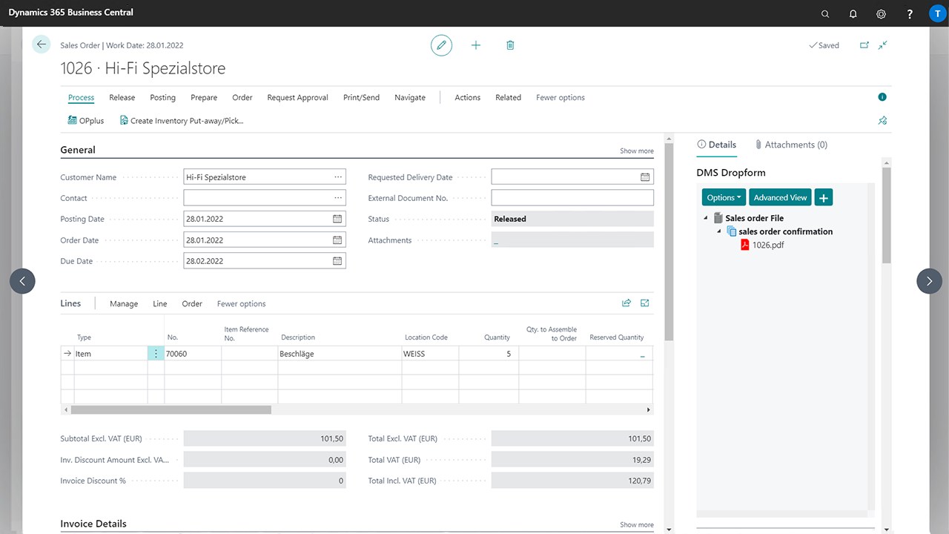Image resolution: width=949 pixels, height=534 pixels.
Task: Open the Manage menu in Lines
Action: [x=124, y=303]
